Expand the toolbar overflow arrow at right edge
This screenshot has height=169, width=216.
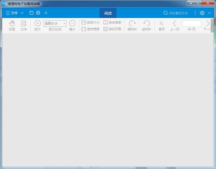(212, 26)
